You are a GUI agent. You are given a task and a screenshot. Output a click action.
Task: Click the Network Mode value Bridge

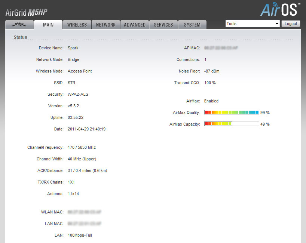tap(73, 59)
